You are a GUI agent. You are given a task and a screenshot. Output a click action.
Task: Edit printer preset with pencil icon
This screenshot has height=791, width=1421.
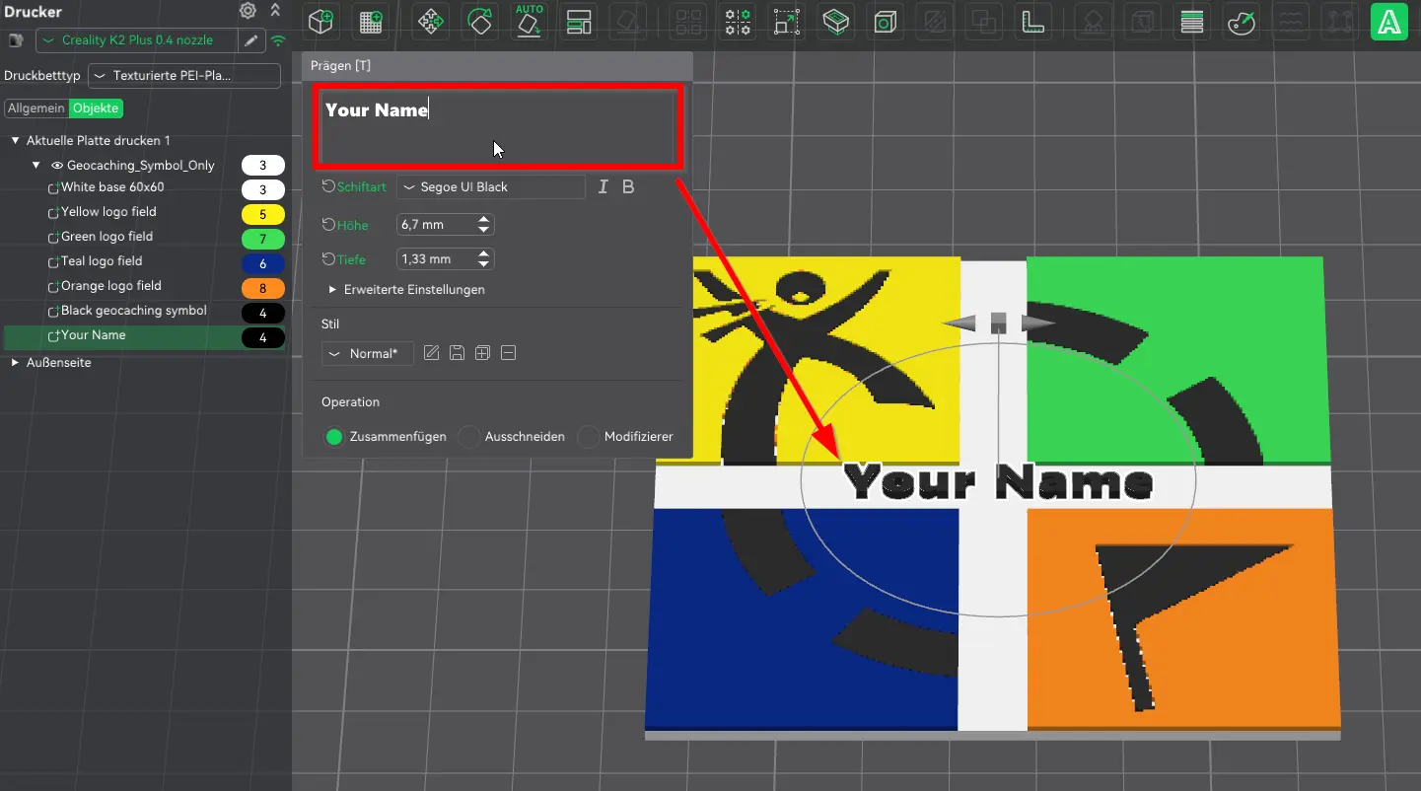click(x=252, y=40)
